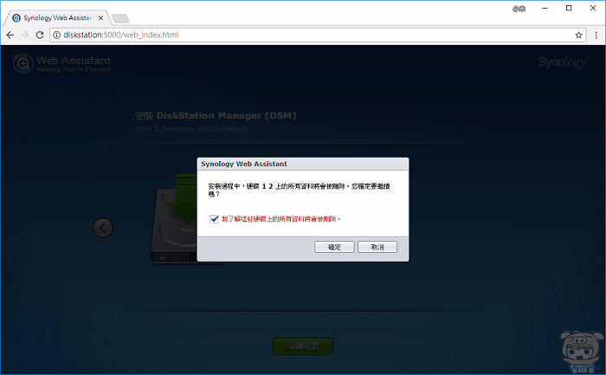Click the Synology Web Assistant dialog title

pyautogui.click(x=244, y=164)
